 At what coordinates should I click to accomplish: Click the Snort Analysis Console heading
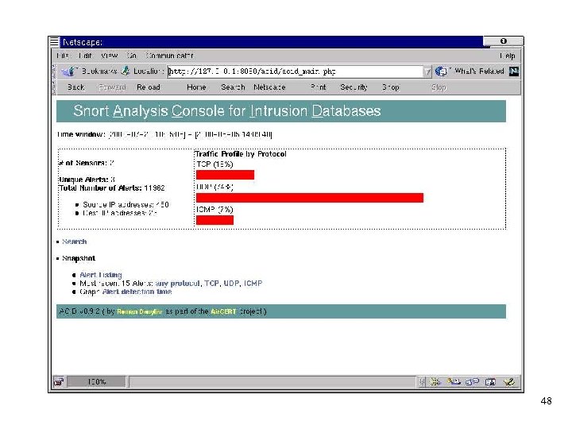pos(227,111)
